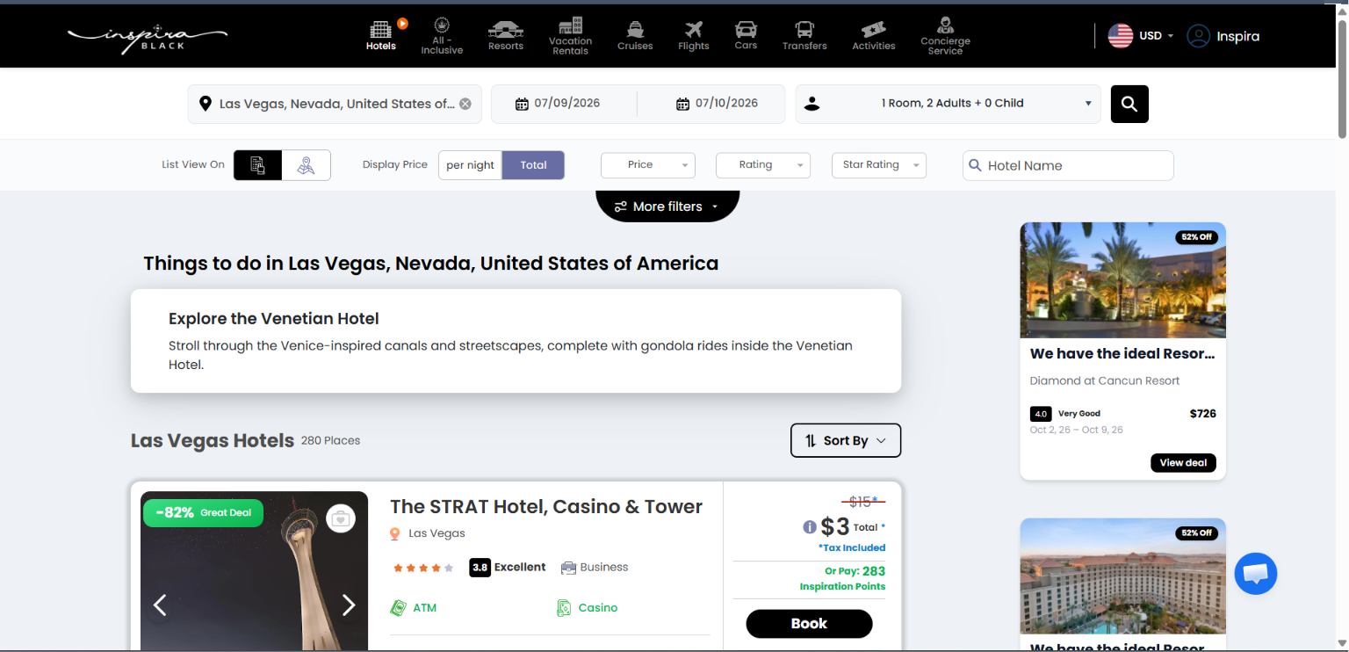This screenshot has width=1349, height=652.
Task: Click the check-in date 07/09/2026 field
Action: (564, 104)
